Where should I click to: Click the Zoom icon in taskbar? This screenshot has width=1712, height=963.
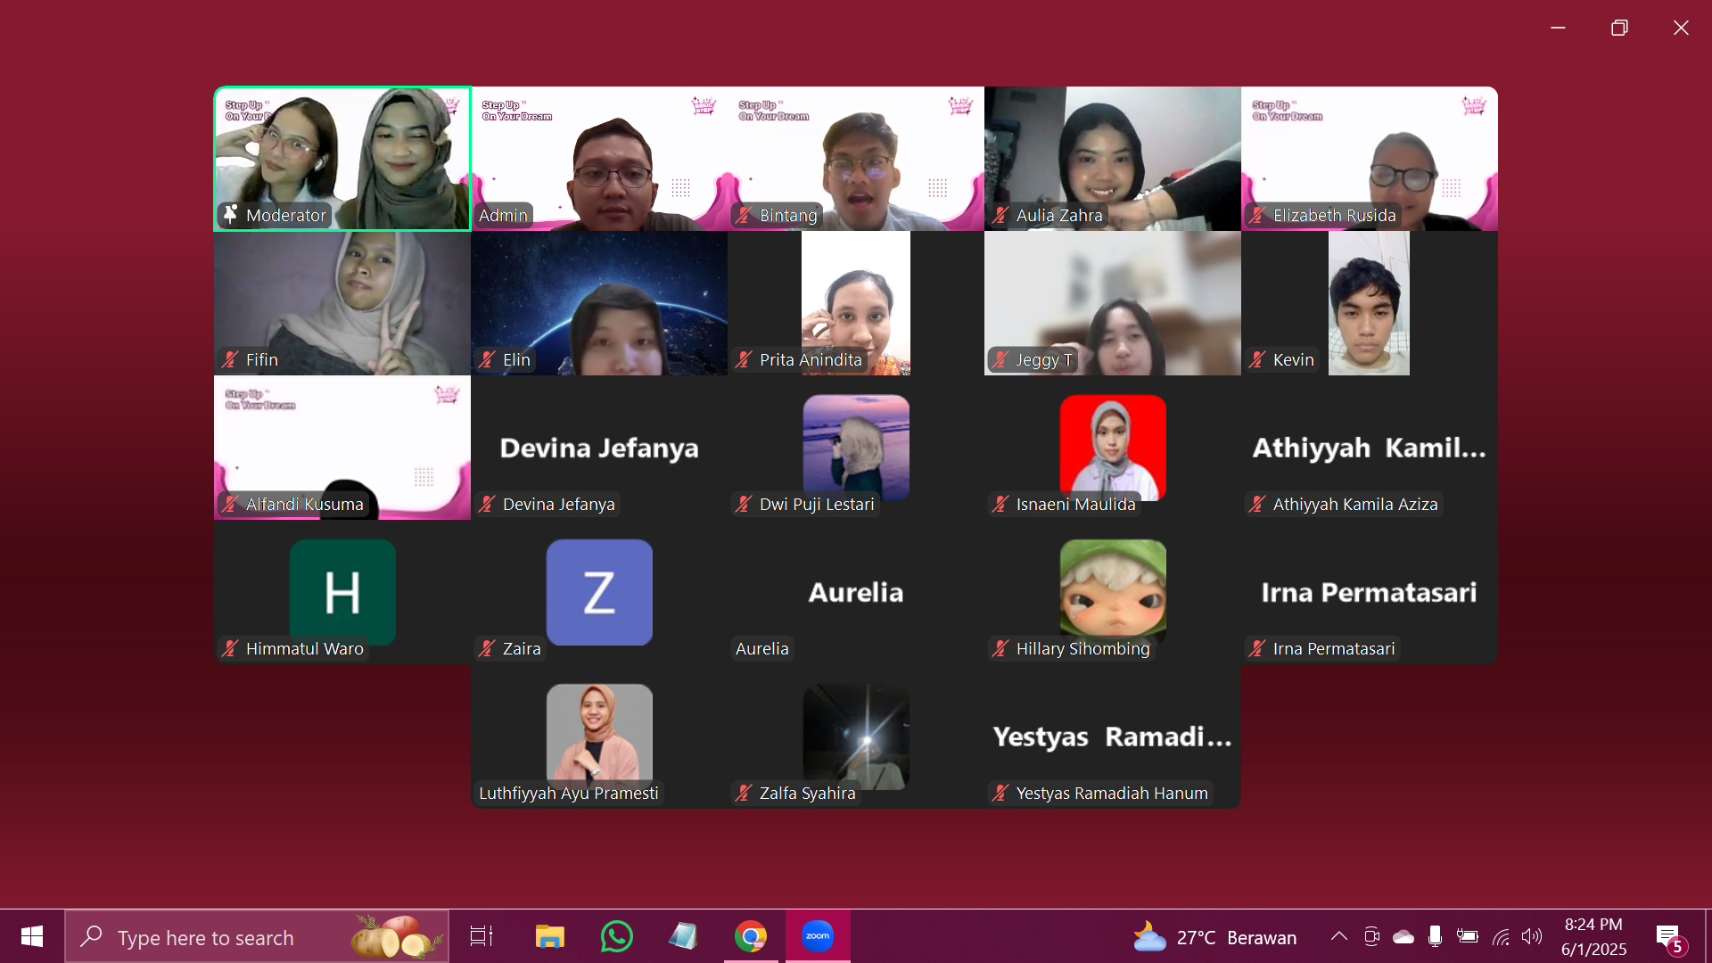tap(817, 936)
